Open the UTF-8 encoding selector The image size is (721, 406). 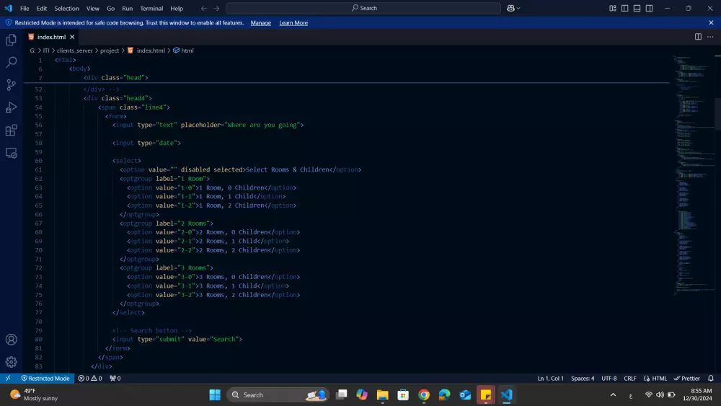coord(609,379)
